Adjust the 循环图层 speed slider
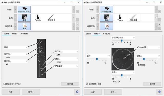Viewport: 164px width, 96px height. click(144, 59)
